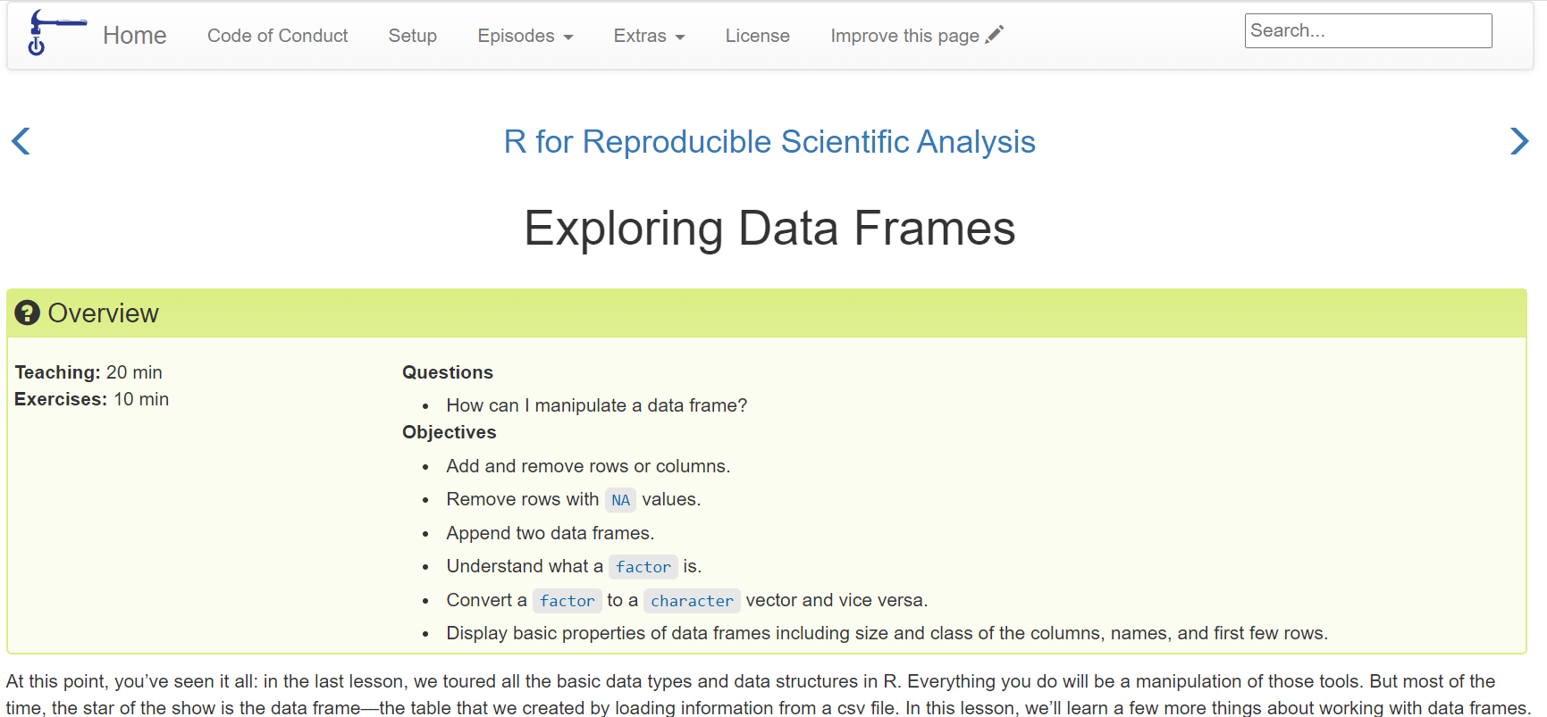Open R for Reproducible Scientific Analysis title link

(x=769, y=142)
